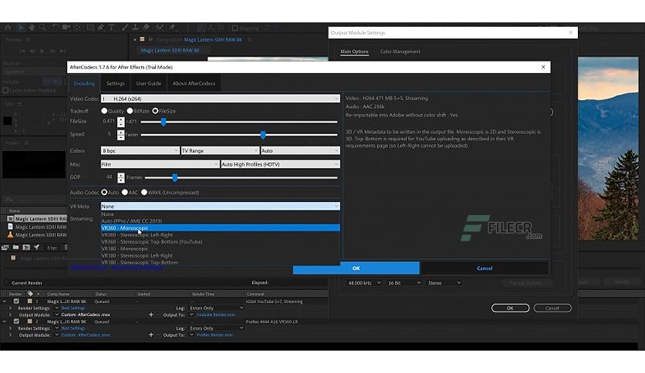The width and height of the screenshot is (645, 373).
Task: Select the Zoom magnifier tool
Action: click(x=42, y=28)
